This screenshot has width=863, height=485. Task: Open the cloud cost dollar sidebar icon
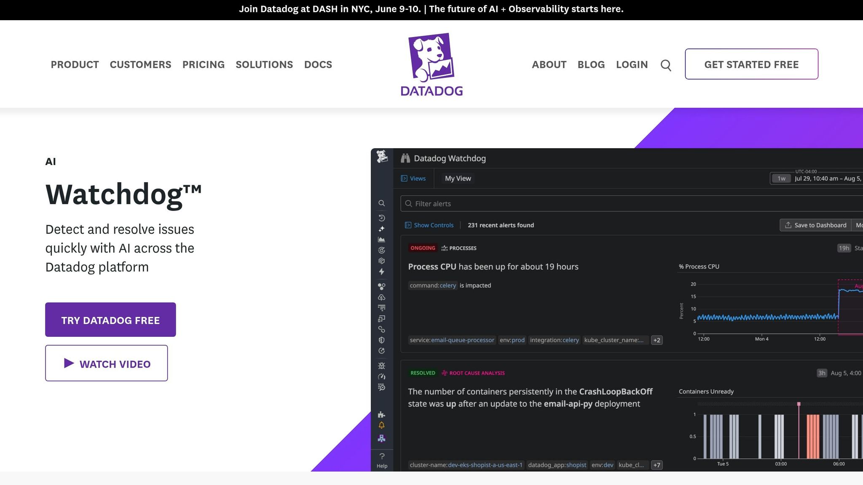(381, 297)
